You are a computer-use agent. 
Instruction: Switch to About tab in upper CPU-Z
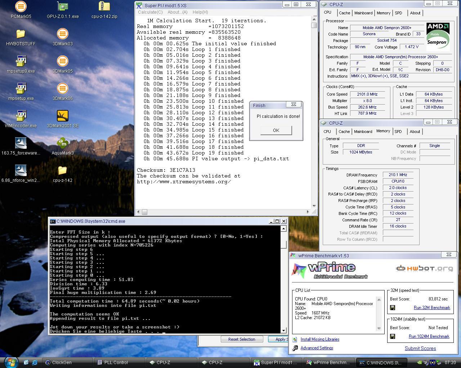(x=415, y=13)
